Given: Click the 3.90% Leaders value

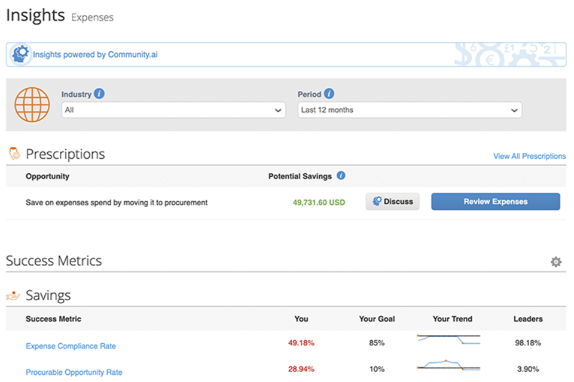Looking at the screenshot, I should coord(528,369).
